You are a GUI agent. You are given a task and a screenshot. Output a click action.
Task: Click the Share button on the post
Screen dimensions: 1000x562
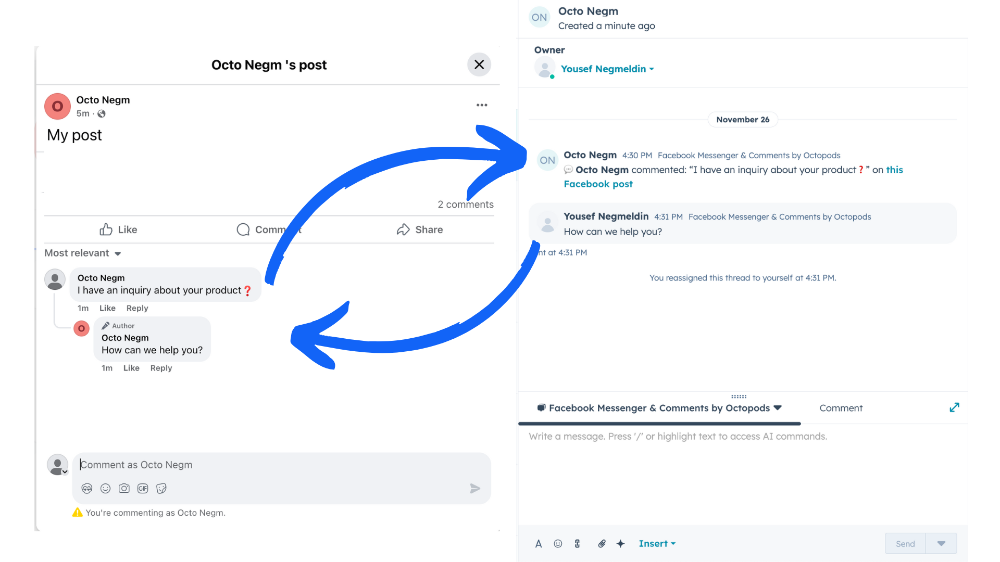[x=419, y=229]
